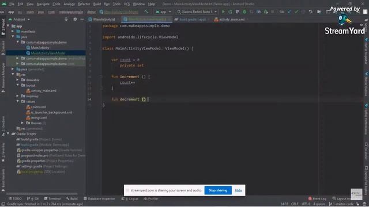Open the Favorites side panel
This screenshot has width=369, height=207.
point(3,152)
